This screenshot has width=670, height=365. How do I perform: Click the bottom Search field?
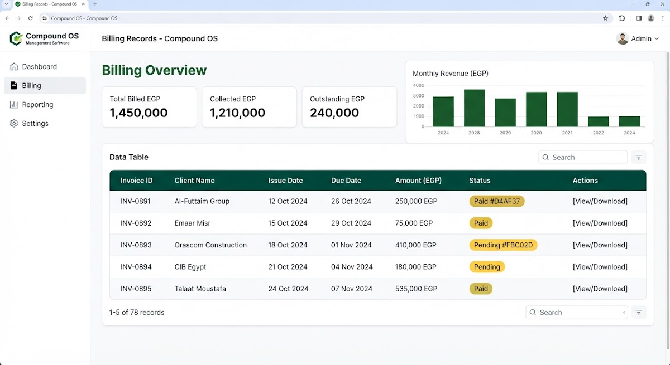[x=577, y=313]
